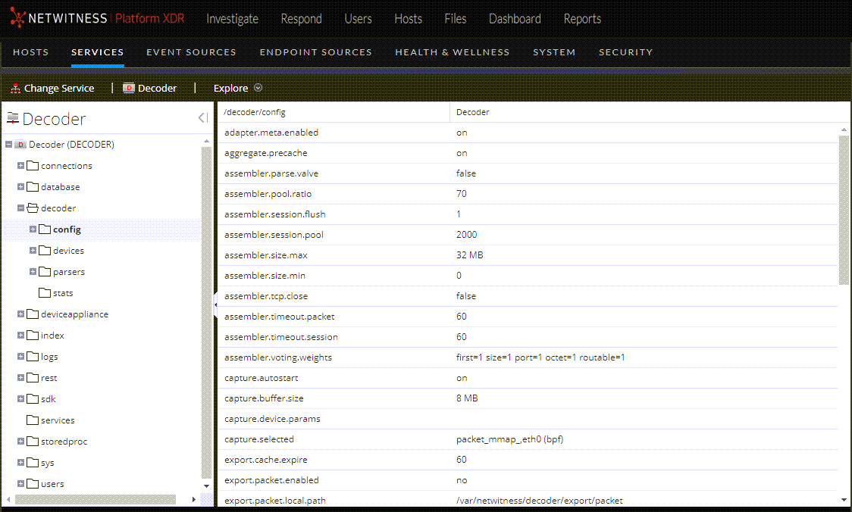The image size is (852, 512).
Task: Click the Change Service label
Action: pos(58,88)
